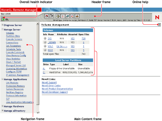Click the navigation frame scrollbar thumb
The height and width of the screenshot is (121, 162).
click(38, 65)
